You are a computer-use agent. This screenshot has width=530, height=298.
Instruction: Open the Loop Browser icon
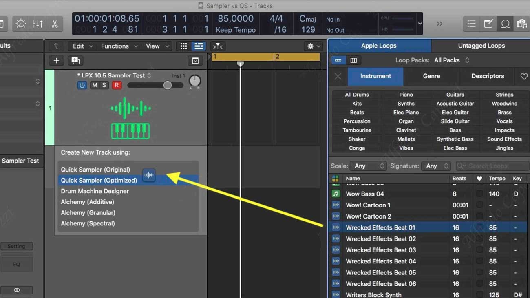click(x=505, y=24)
